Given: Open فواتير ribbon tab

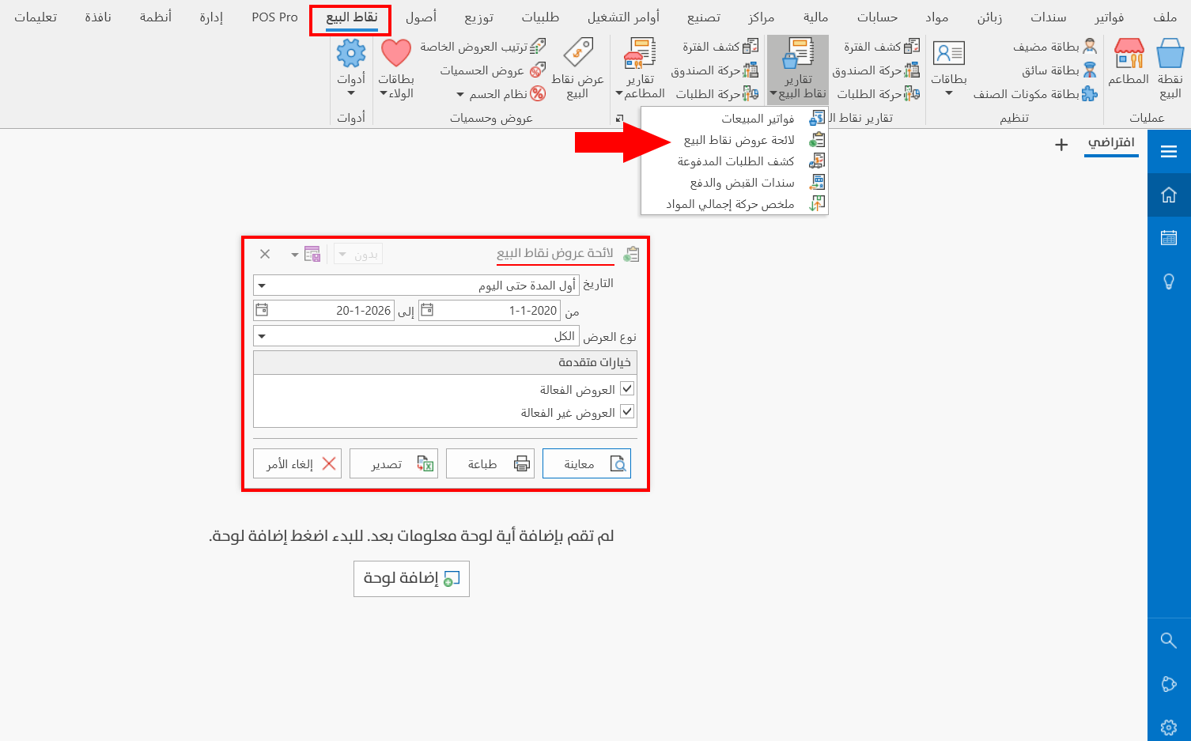Looking at the screenshot, I should point(1109,17).
